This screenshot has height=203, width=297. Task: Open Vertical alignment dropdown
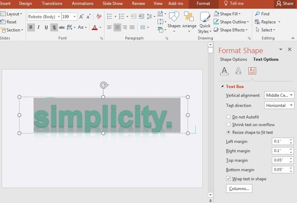tap(279, 95)
